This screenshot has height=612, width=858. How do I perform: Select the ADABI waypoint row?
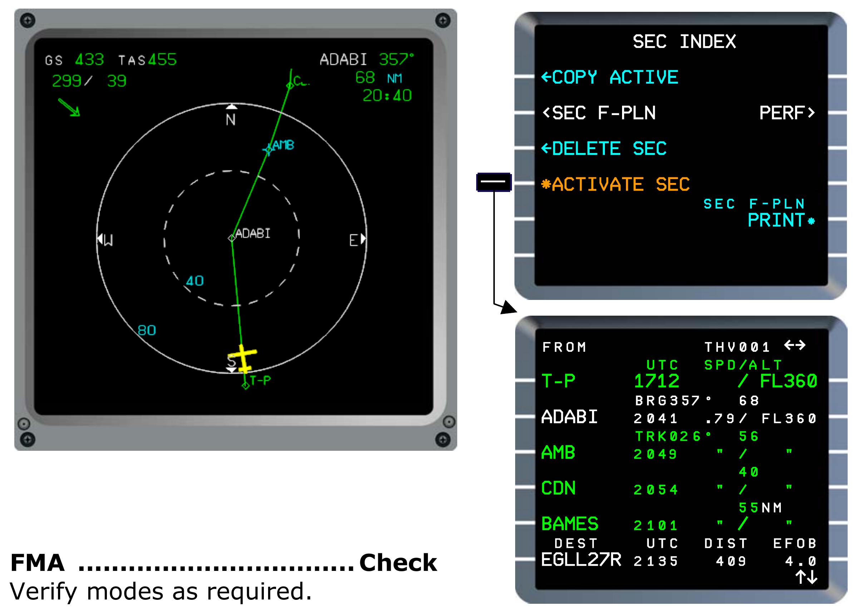[679, 417]
